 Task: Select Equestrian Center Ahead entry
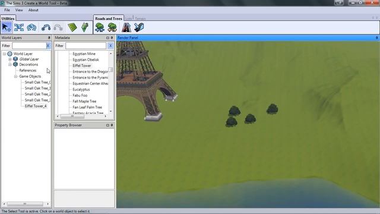90,83
